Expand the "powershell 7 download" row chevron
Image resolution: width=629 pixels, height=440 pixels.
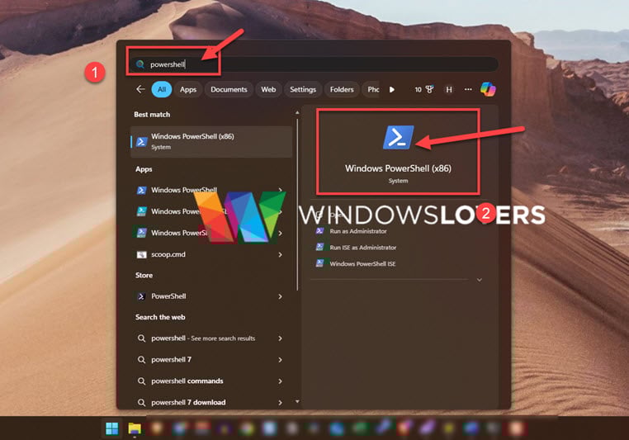pyautogui.click(x=280, y=402)
